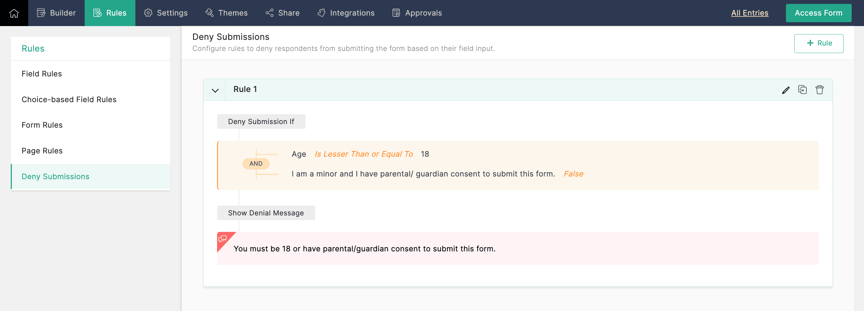
Task: Open the All Entries link
Action: click(749, 13)
